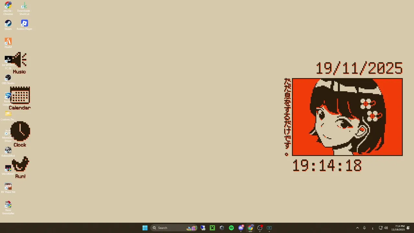
Task: Launch the VALORANT desktop shortcut
Action: pyautogui.click(x=8, y=170)
